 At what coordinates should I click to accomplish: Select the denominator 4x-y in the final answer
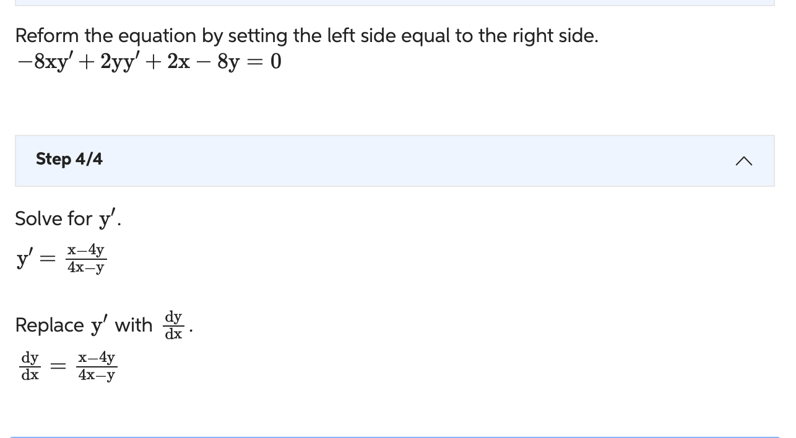(96, 374)
